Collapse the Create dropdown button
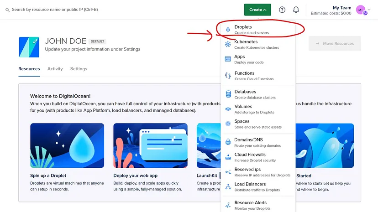Screen dimensions: 378x212 point(257,10)
